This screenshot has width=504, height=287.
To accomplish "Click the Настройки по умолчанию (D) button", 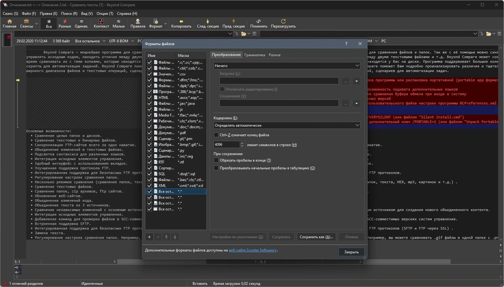I will (x=238, y=237).
